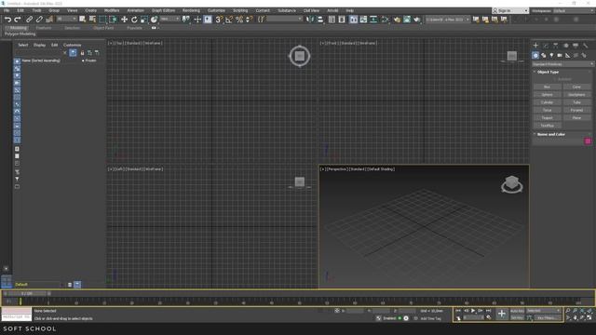
Task: Toggle the Angle Snap button
Action: (229, 20)
